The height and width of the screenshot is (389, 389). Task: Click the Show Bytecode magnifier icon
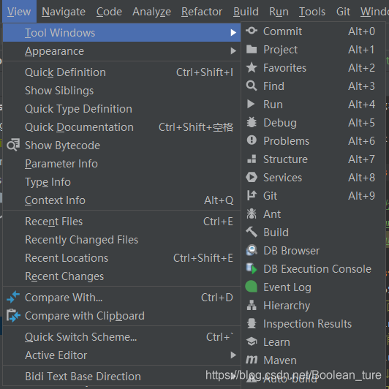click(13, 145)
